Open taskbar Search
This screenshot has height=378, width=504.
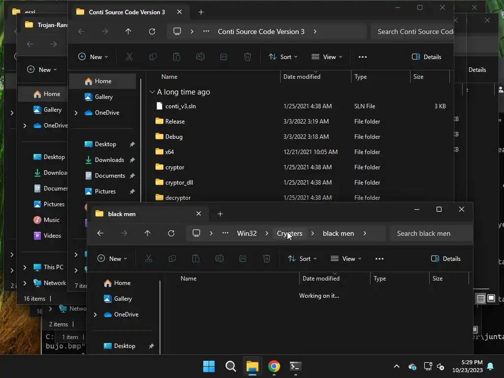point(231,366)
